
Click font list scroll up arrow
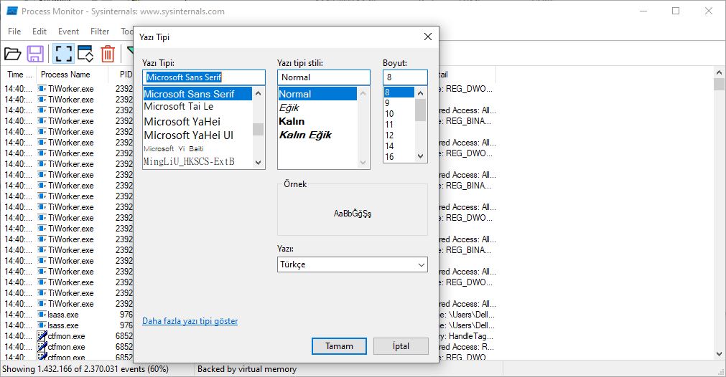259,93
